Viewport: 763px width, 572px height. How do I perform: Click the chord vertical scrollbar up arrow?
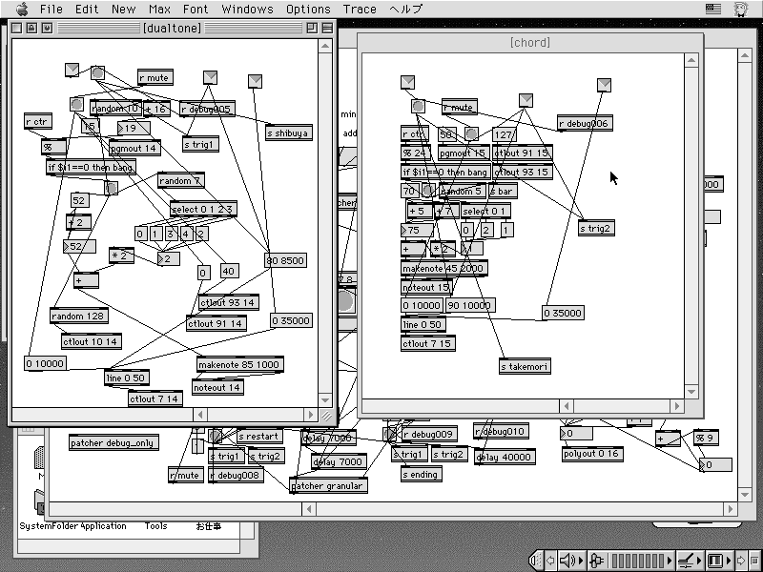(691, 60)
